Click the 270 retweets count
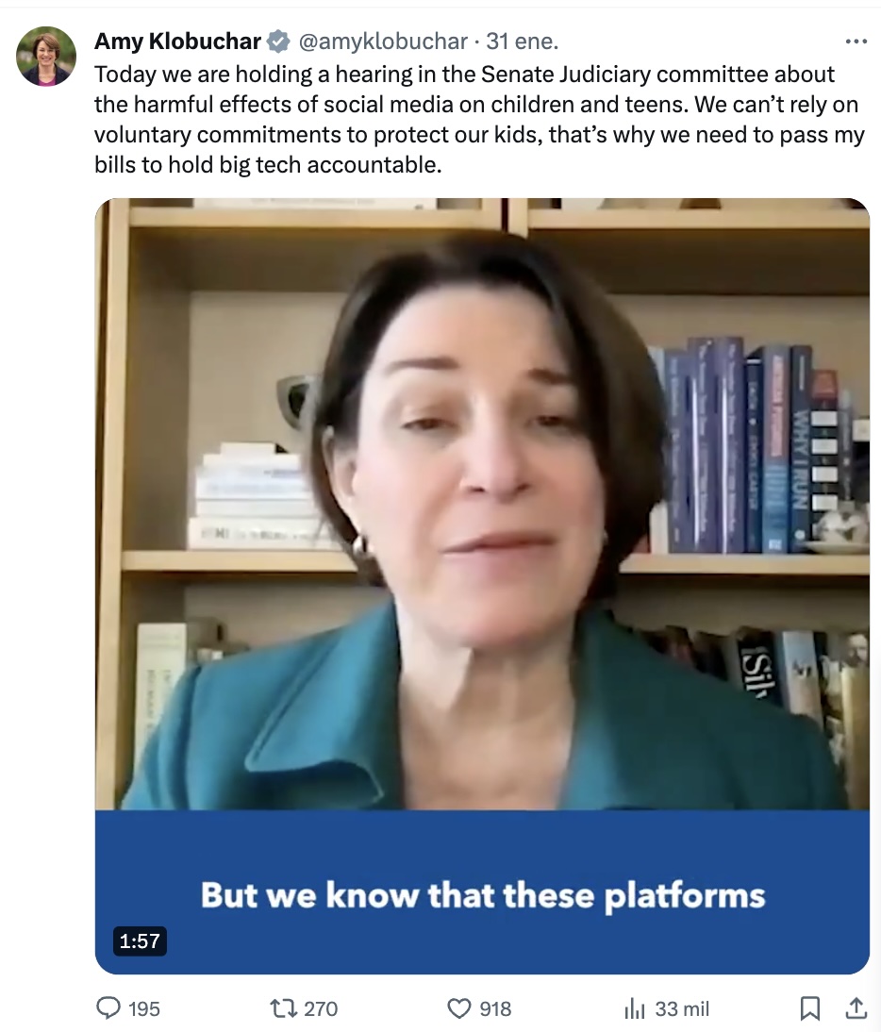 pos(321,1008)
